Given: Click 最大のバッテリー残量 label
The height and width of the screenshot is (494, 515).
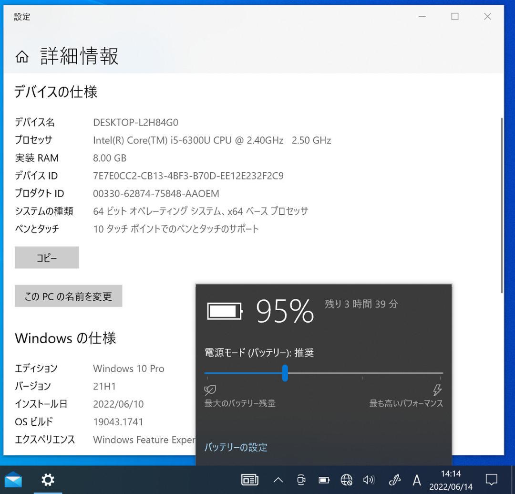Looking at the screenshot, I should [x=240, y=403].
